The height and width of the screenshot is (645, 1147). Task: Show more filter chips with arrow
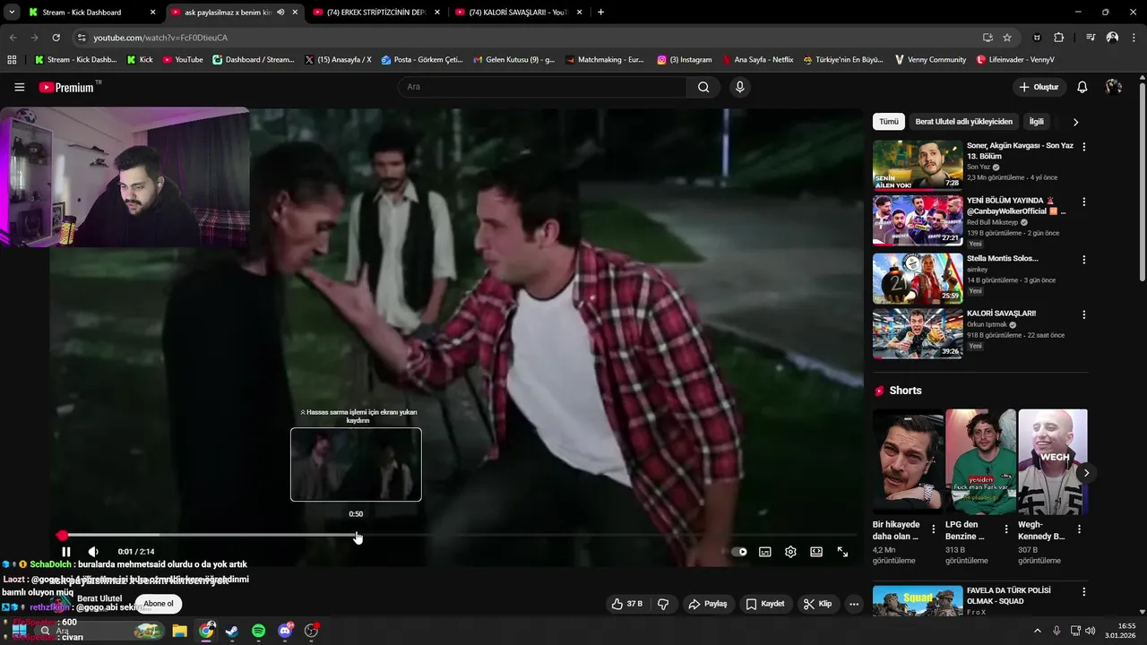pyautogui.click(x=1075, y=122)
